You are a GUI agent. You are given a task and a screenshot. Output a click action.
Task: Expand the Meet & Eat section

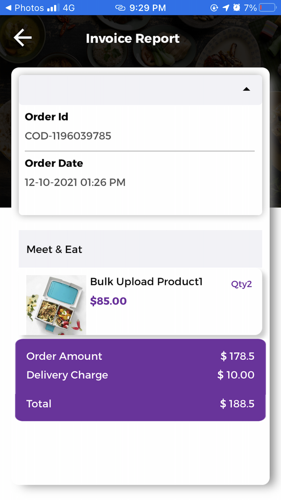[x=140, y=249]
